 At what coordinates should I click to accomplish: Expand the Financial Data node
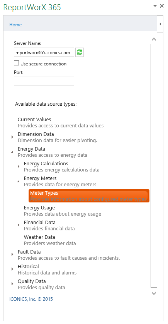coord(19,225)
